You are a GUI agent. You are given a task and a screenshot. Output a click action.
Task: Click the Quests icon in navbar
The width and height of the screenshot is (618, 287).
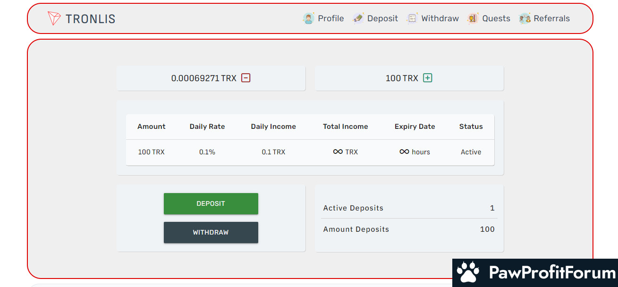click(x=473, y=18)
